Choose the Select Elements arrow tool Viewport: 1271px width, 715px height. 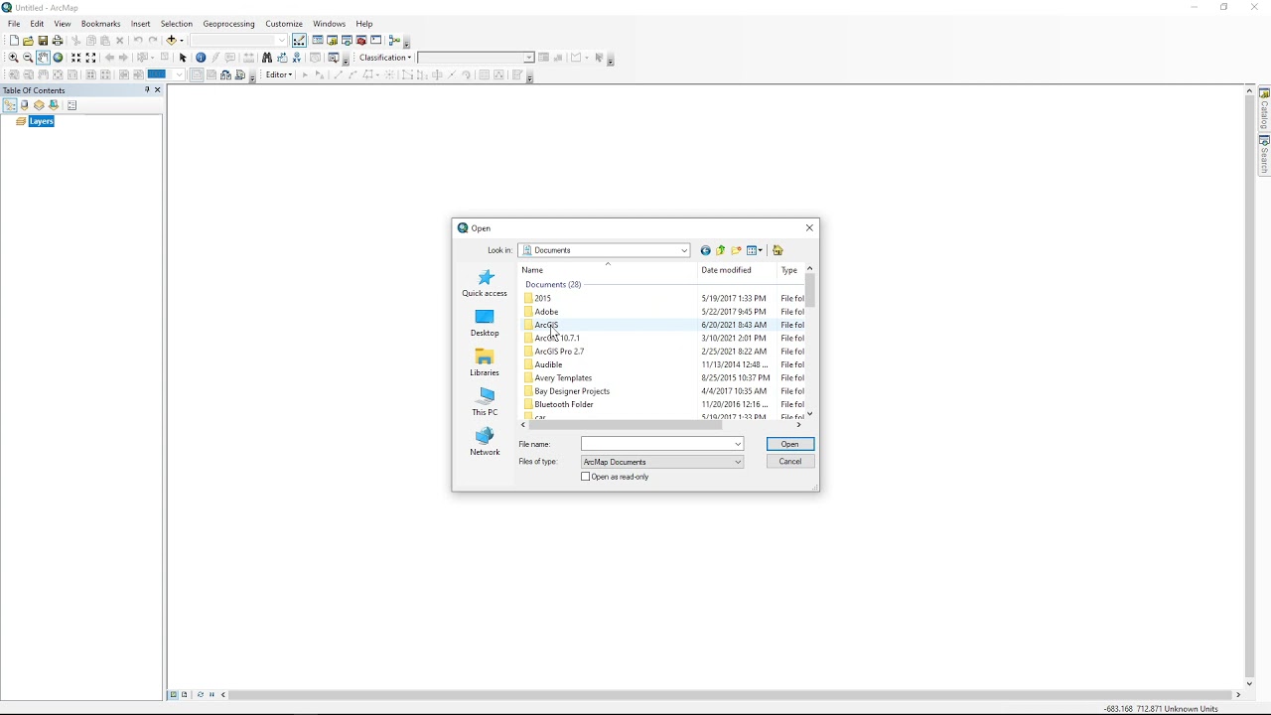point(183,58)
